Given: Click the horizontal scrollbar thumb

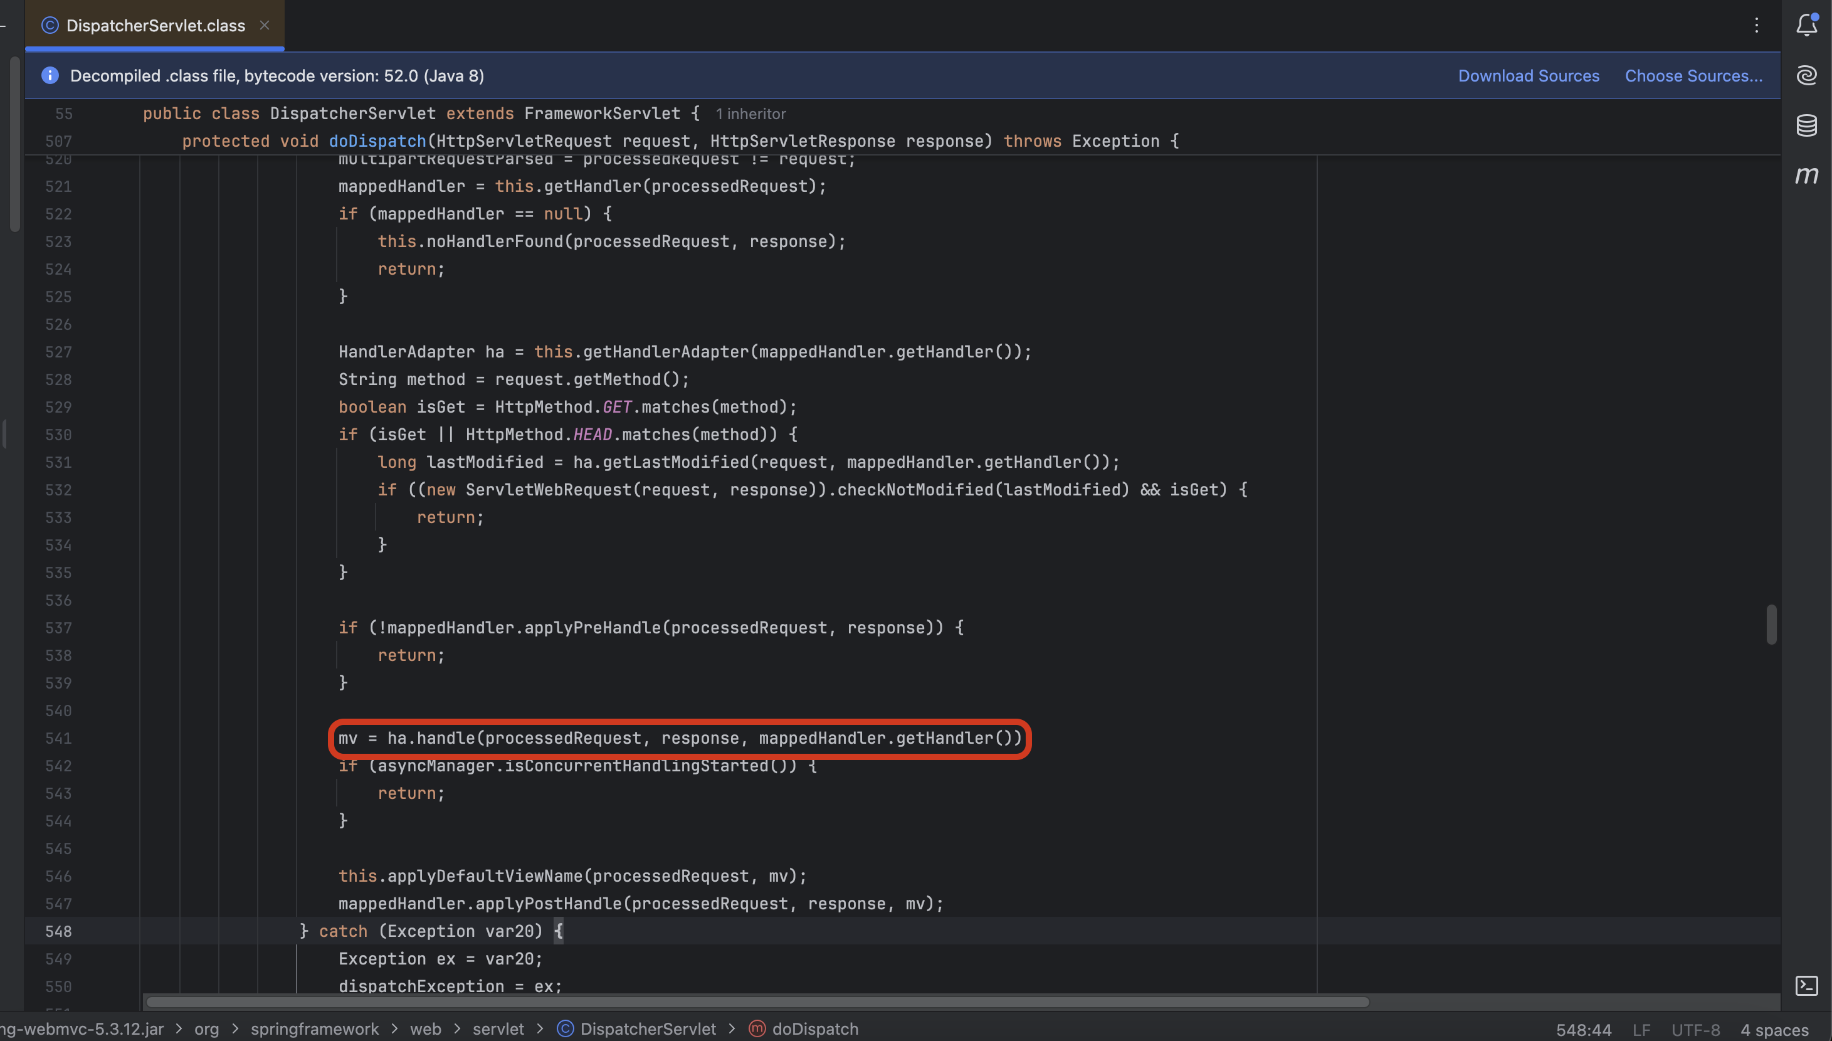Looking at the screenshot, I should (x=757, y=1002).
